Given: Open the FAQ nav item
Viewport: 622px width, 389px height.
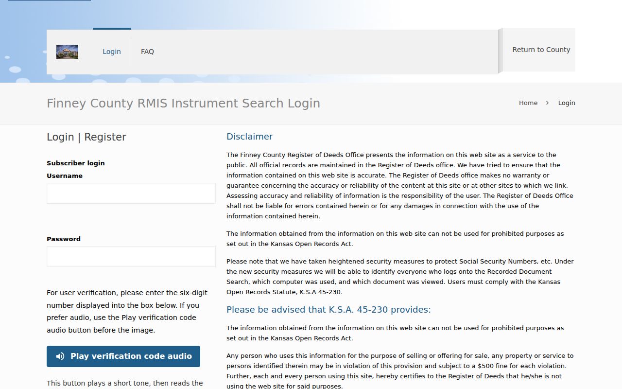Looking at the screenshot, I should tap(147, 52).
